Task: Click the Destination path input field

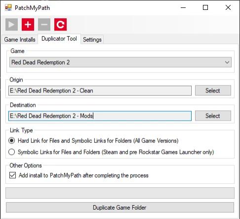Action: pyautogui.click(x=100, y=116)
